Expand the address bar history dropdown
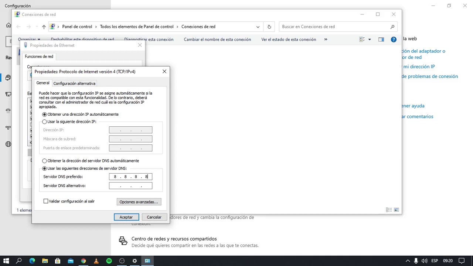The image size is (473, 266). tap(258, 27)
